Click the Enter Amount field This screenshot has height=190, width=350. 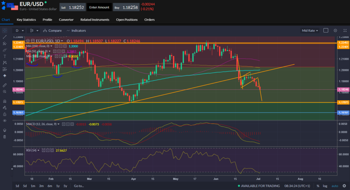pyautogui.click(x=99, y=8)
